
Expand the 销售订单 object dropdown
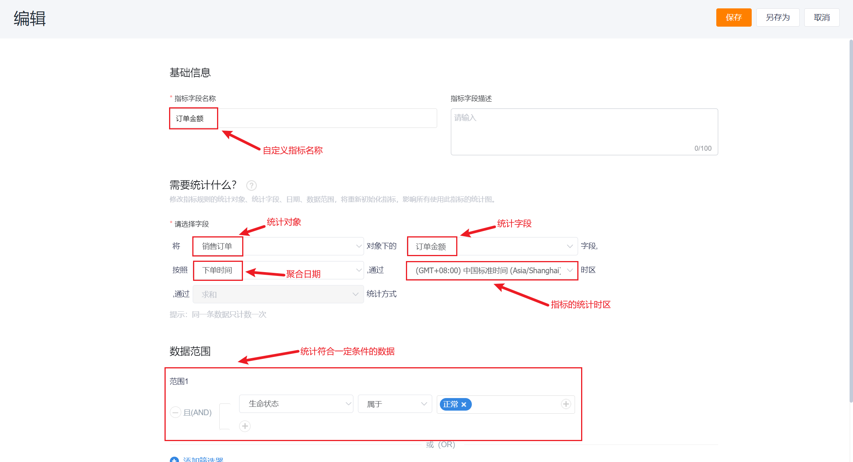pyautogui.click(x=278, y=246)
